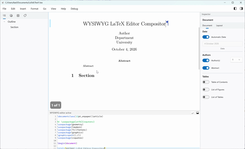
Task: Click the \begin{document} source line
Action: [67, 143]
